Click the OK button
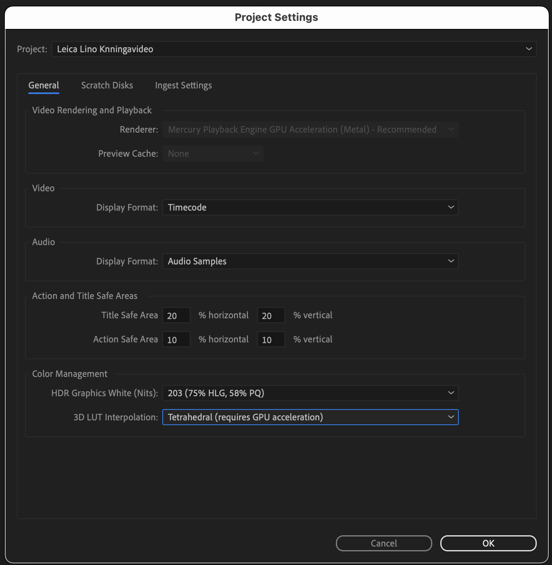Screen dimensions: 552x565 [x=488, y=543]
